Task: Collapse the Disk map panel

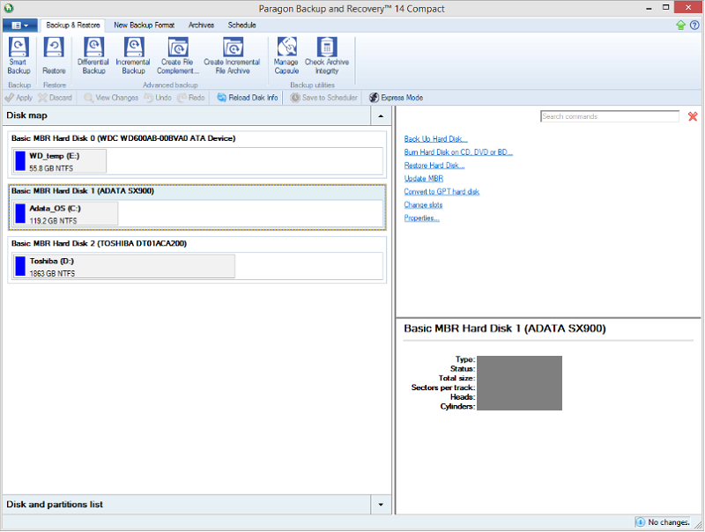Action: (x=381, y=116)
